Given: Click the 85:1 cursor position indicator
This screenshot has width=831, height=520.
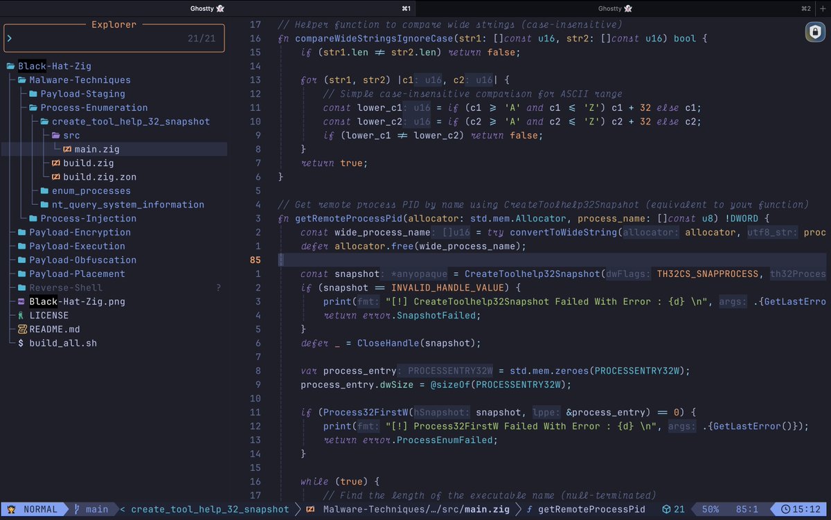Looking at the screenshot, I should [x=747, y=510].
